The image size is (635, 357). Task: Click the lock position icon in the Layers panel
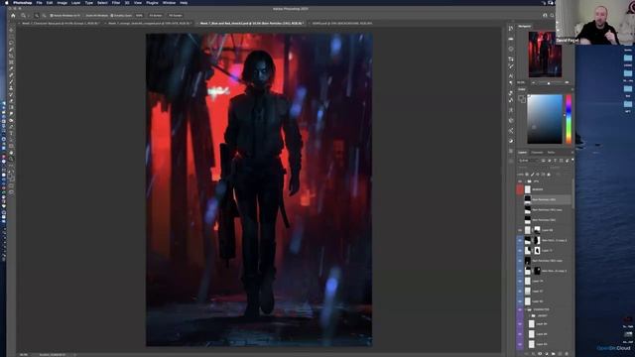tap(538, 175)
